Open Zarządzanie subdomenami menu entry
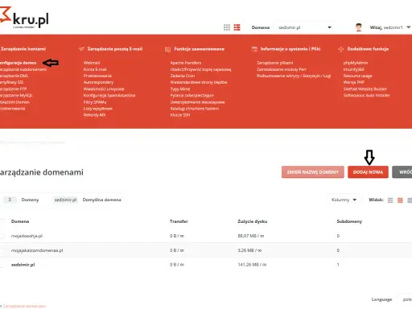This screenshot has height=309, width=412. 23,69
